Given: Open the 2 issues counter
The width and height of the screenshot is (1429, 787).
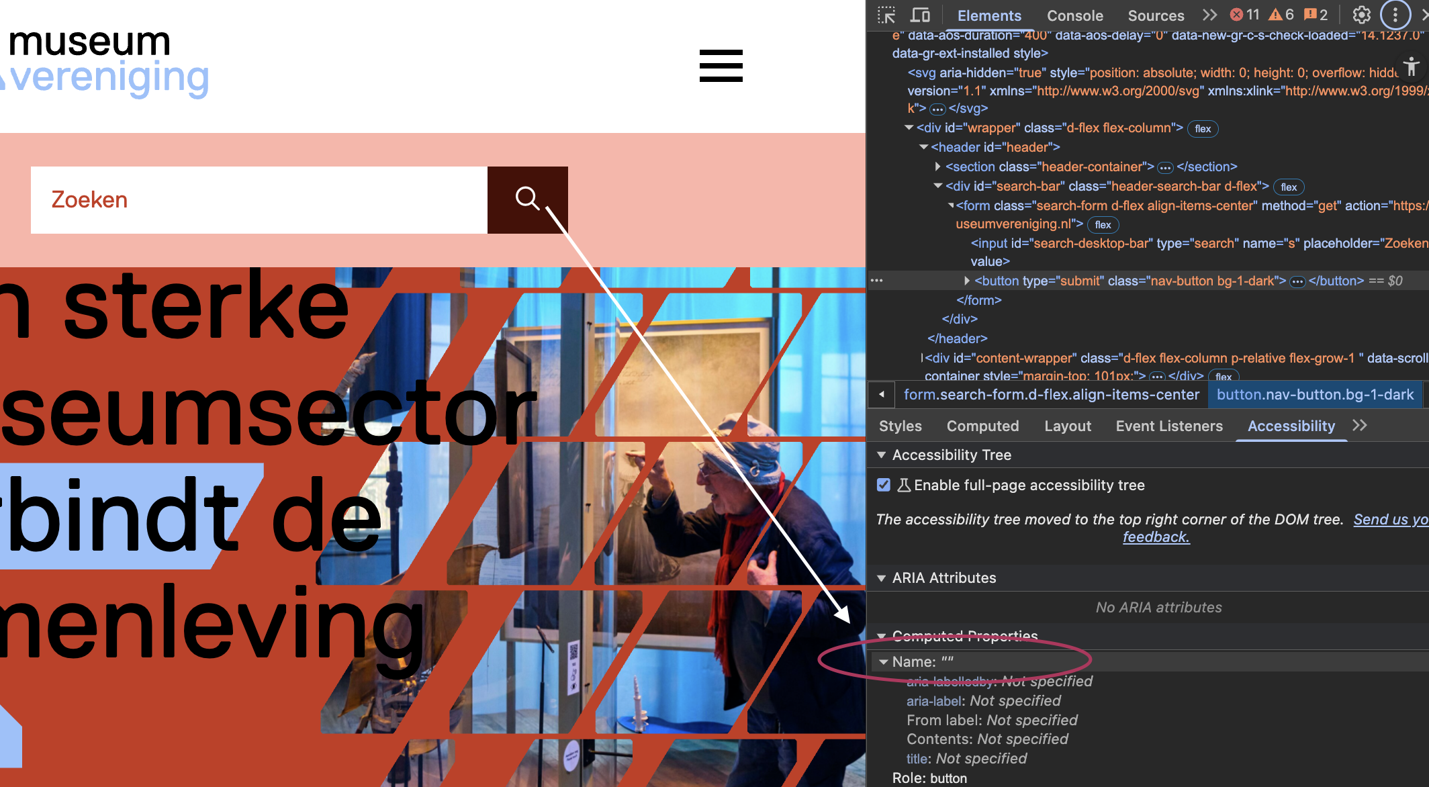Looking at the screenshot, I should tap(1316, 15).
